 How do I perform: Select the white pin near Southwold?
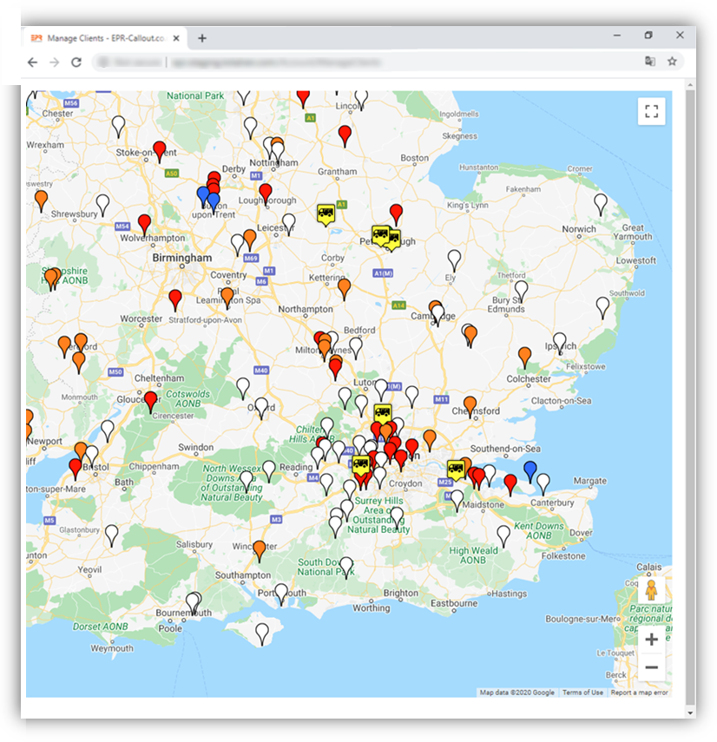click(602, 307)
